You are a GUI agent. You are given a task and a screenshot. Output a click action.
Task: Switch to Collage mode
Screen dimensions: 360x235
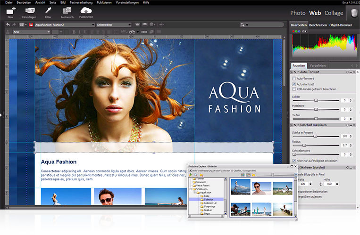334,13
